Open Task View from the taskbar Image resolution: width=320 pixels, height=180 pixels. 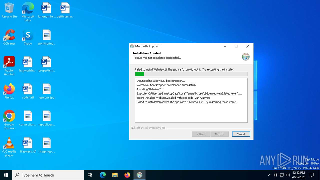click(x=90, y=175)
